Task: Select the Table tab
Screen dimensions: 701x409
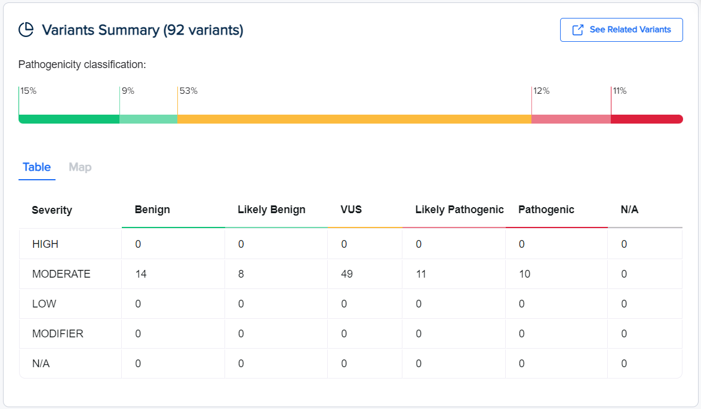Action: [x=36, y=167]
